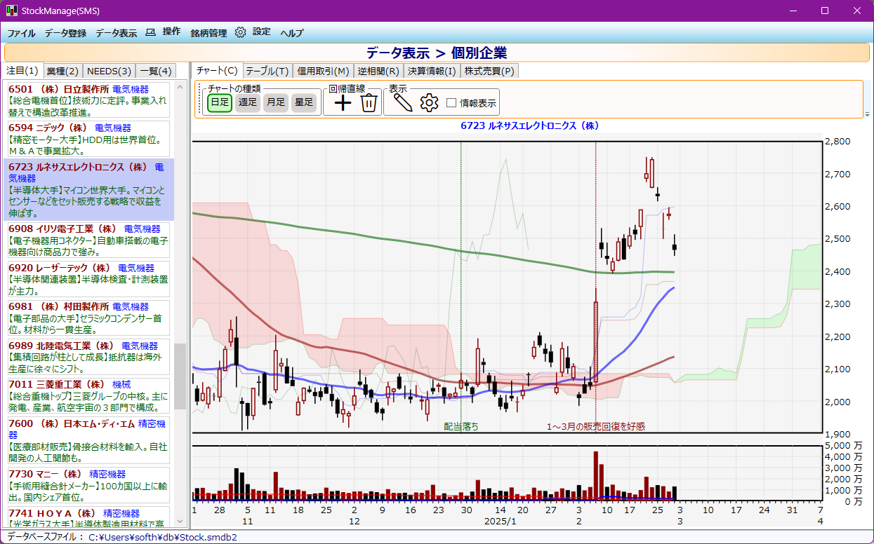Switch to the 業種(2) tab
The image size is (874, 544).
tap(62, 71)
